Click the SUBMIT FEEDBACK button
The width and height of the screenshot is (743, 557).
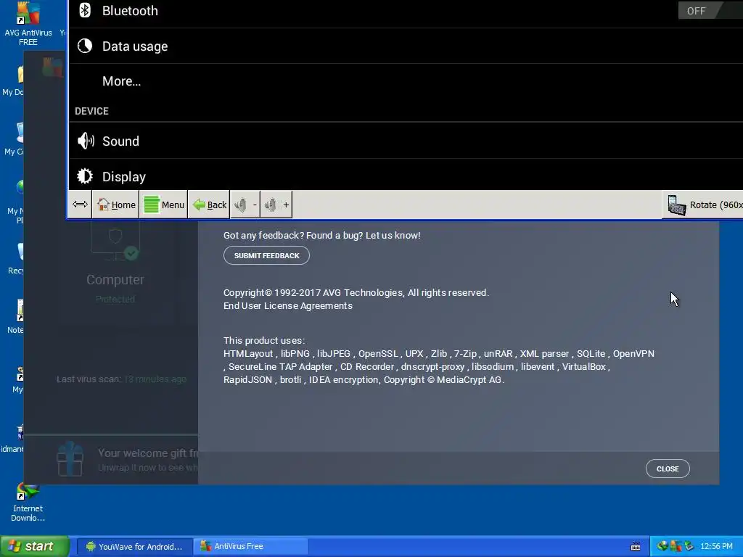(266, 255)
